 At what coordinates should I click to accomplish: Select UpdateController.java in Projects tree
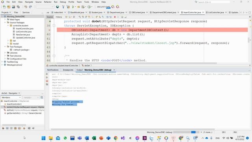[x=25, y=38]
